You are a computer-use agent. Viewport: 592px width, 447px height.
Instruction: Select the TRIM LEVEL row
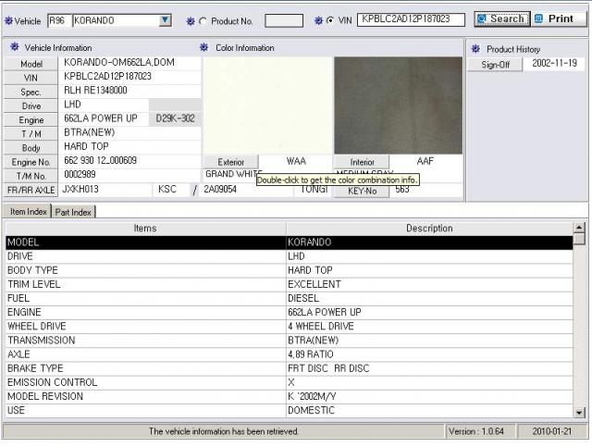click(290, 284)
